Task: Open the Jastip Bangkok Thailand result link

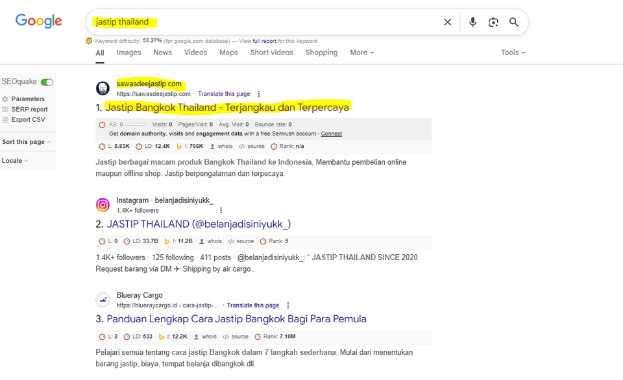Action: click(x=227, y=107)
